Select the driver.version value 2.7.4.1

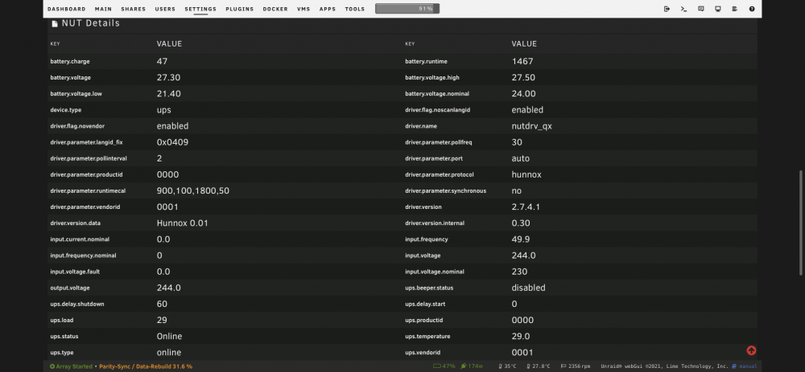click(526, 207)
